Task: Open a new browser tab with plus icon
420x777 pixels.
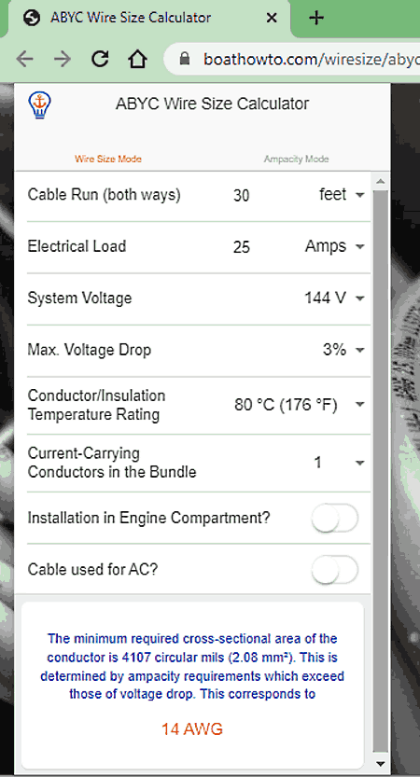Action: point(315,18)
